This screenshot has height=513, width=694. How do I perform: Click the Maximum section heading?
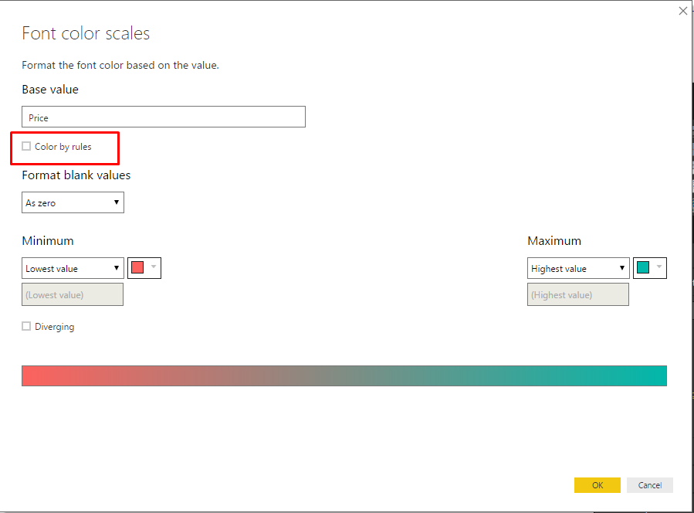pyautogui.click(x=554, y=241)
